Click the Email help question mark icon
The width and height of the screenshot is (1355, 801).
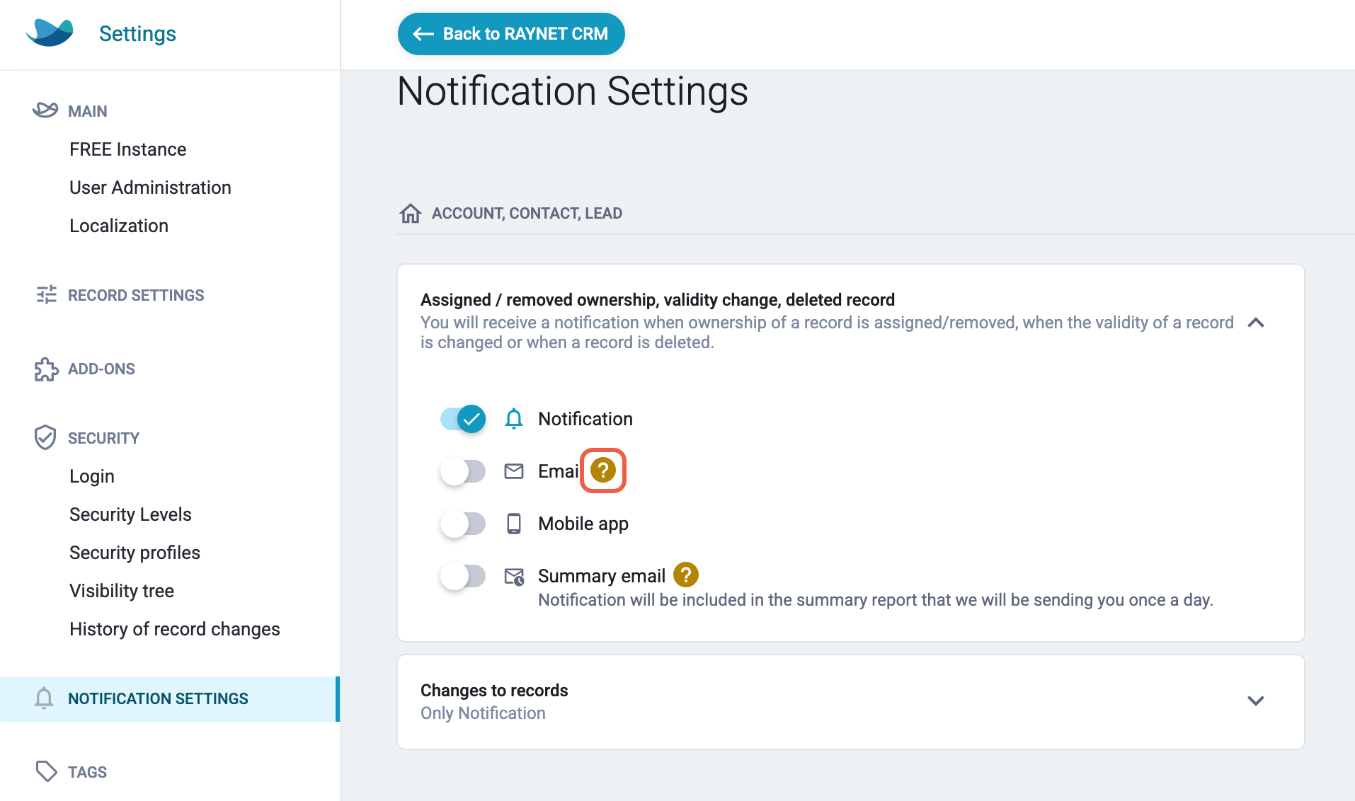pyautogui.click(x=603, y=471)
